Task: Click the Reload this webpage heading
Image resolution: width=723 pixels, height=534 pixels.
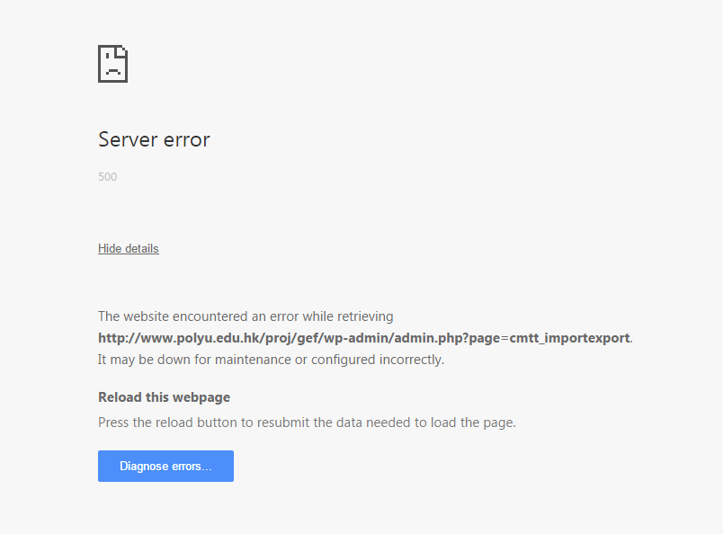Action: pyautogui.click(x=164, y=396)
